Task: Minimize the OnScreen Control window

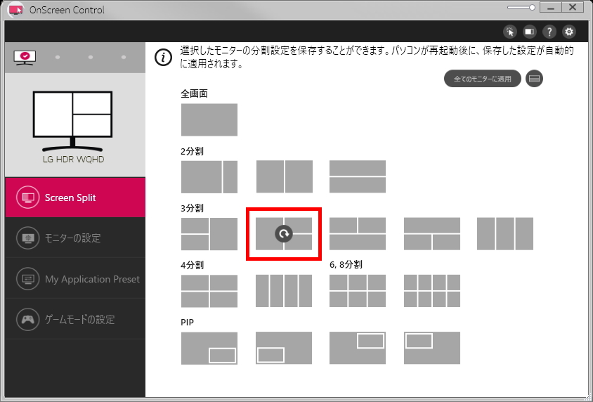Action: [551, 8]
